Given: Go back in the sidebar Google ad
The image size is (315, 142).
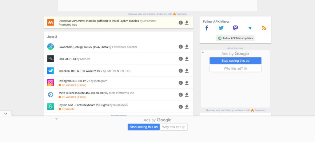Looking at the screenshot, I should (203, 52).
